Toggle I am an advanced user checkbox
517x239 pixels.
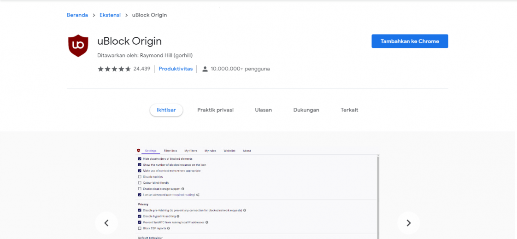[140, 195]
